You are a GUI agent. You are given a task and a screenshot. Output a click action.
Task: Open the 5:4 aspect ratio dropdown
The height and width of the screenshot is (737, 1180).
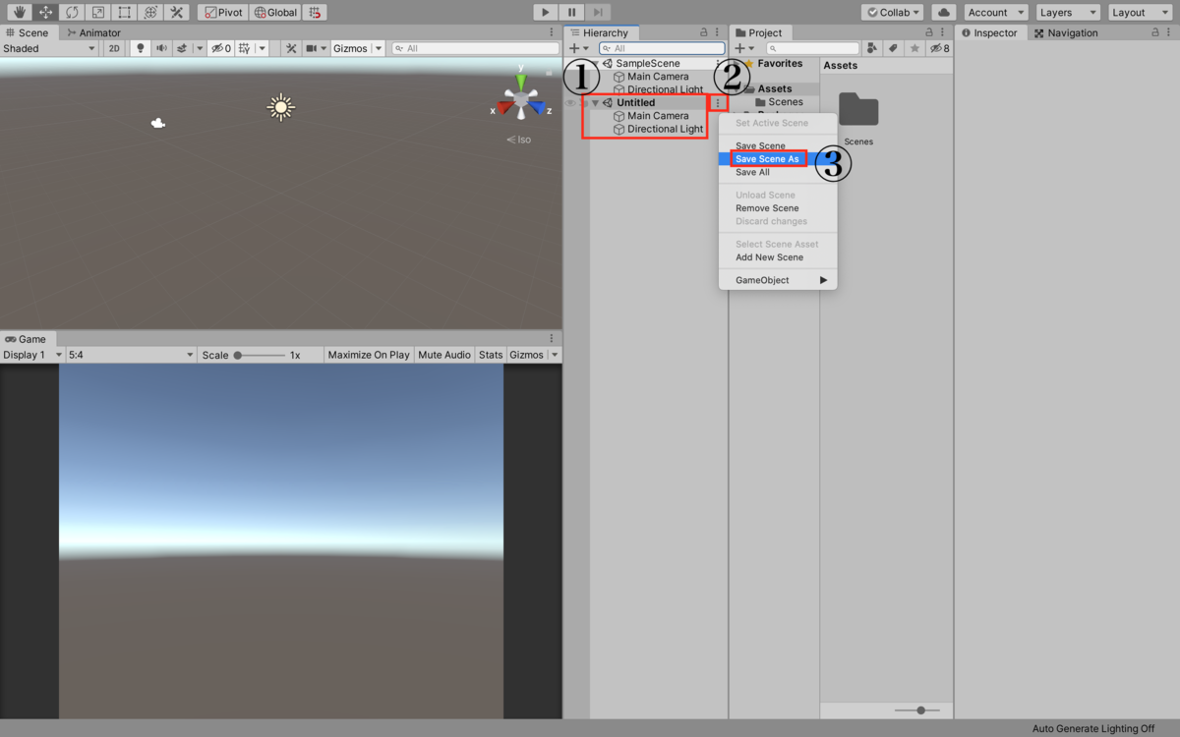(132, 355)
